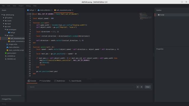The width and height of the screenshot is (189, 106).
Task: Click the Properties panel header
Action: point(160,49)
